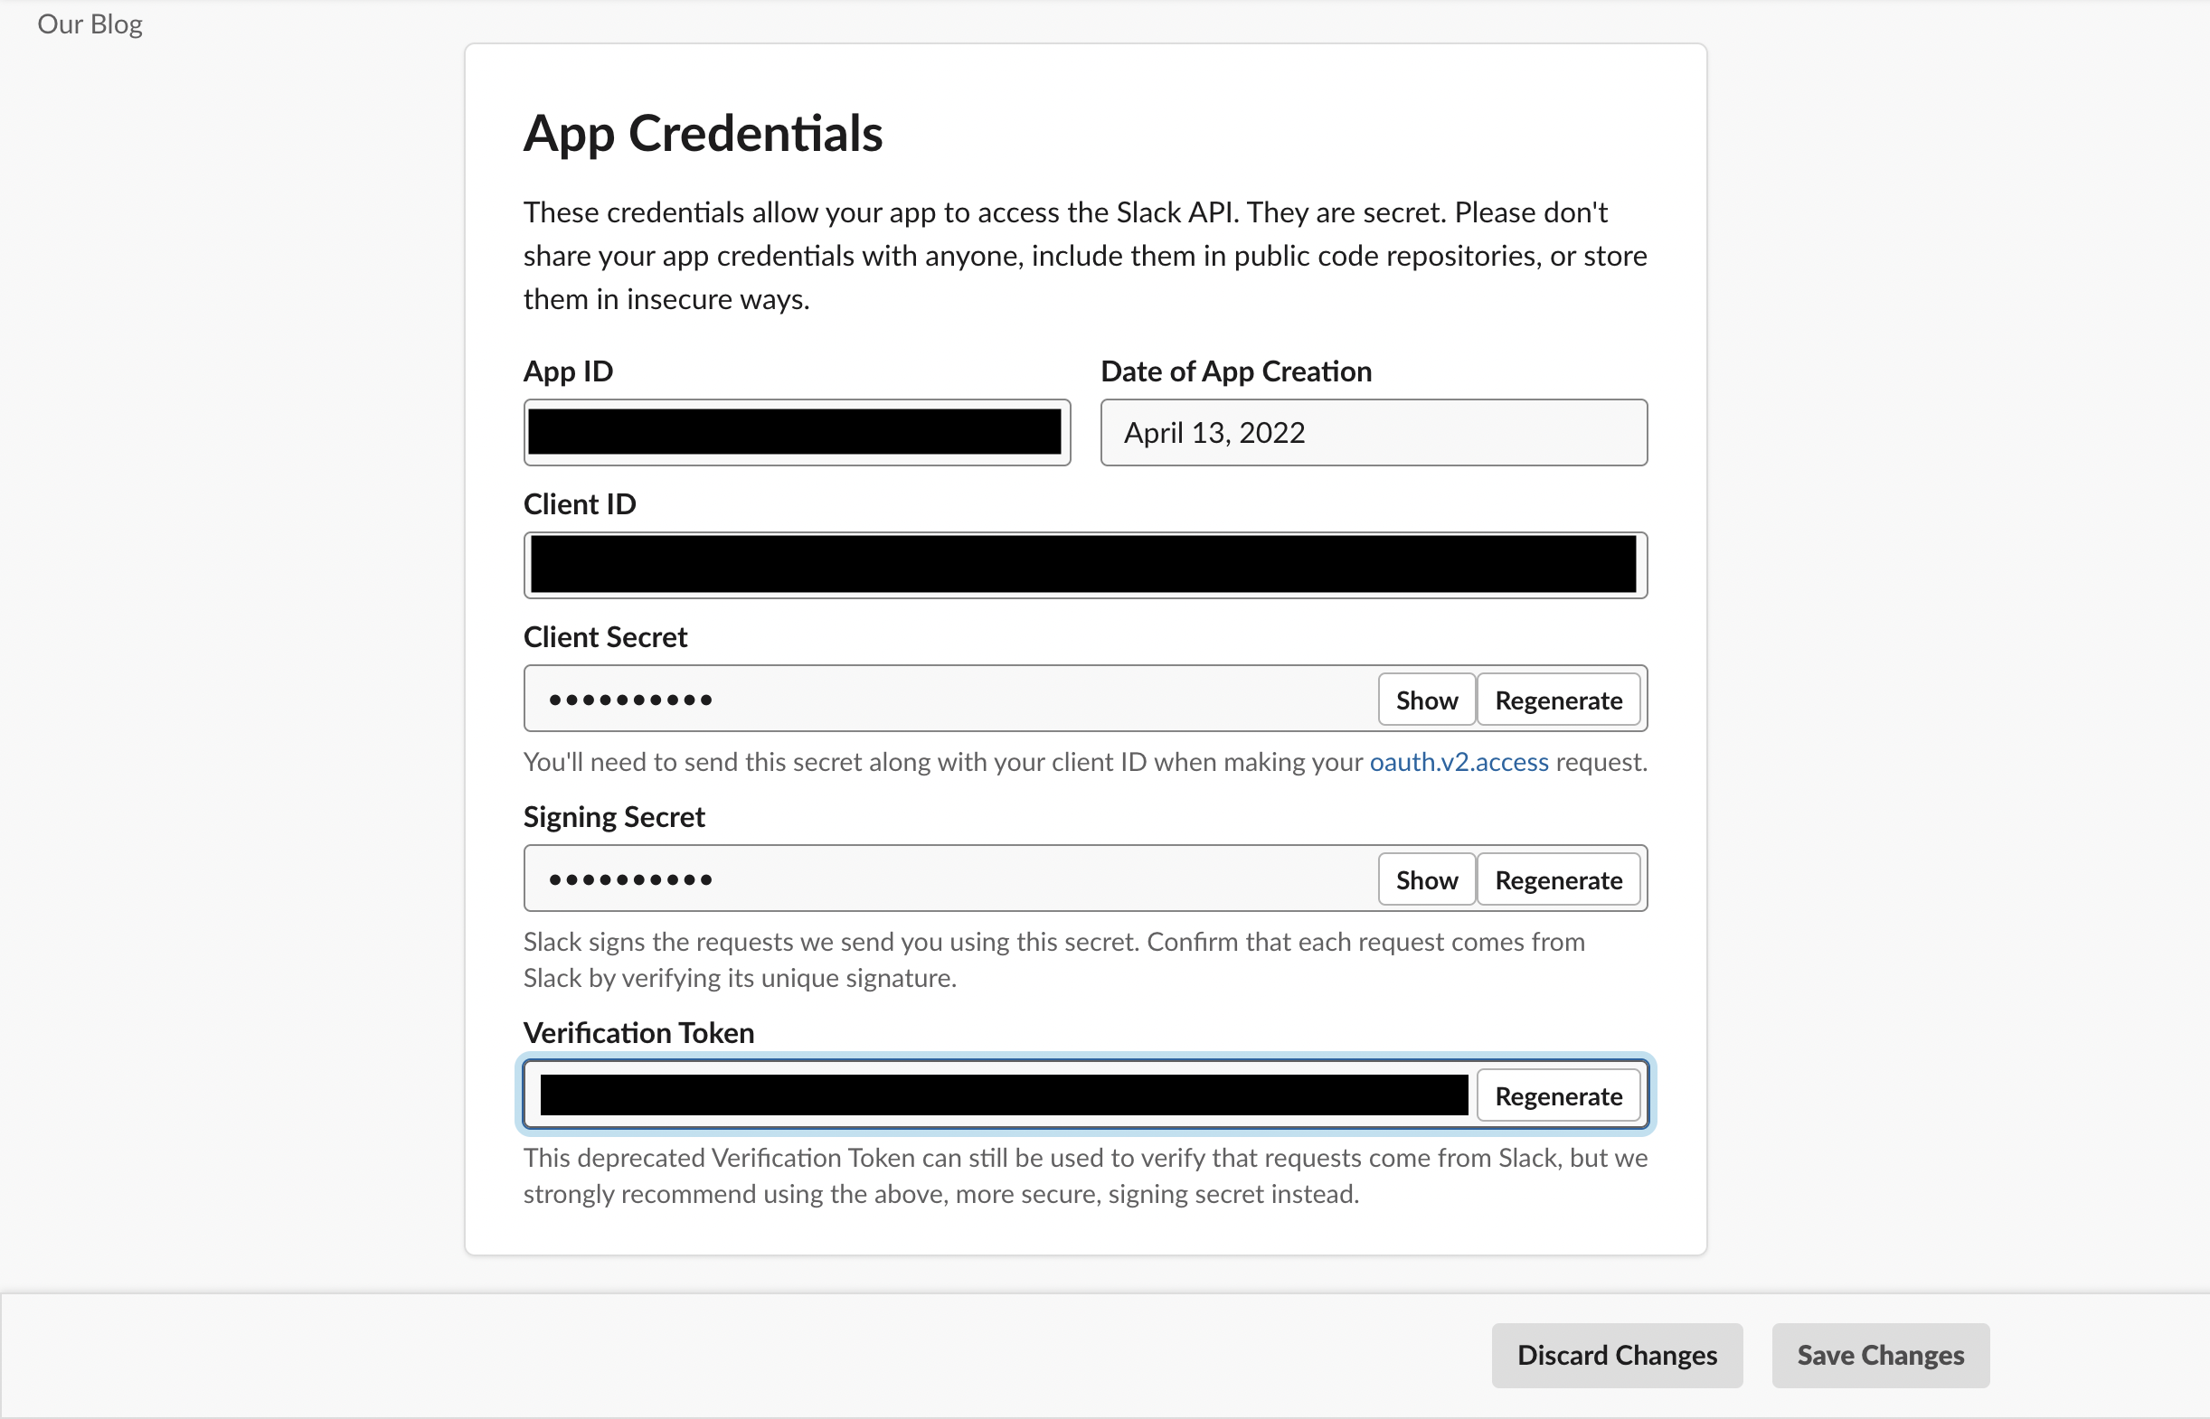
Task: Show the Client Secret value
Action: tap(1426, 700)
